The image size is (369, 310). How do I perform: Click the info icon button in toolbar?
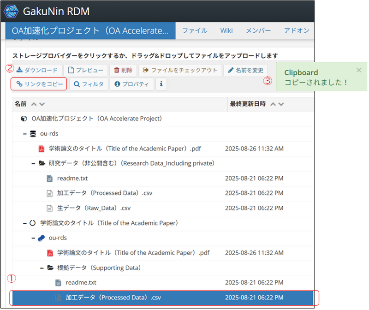pyautogui.click(x=161, y=84)
